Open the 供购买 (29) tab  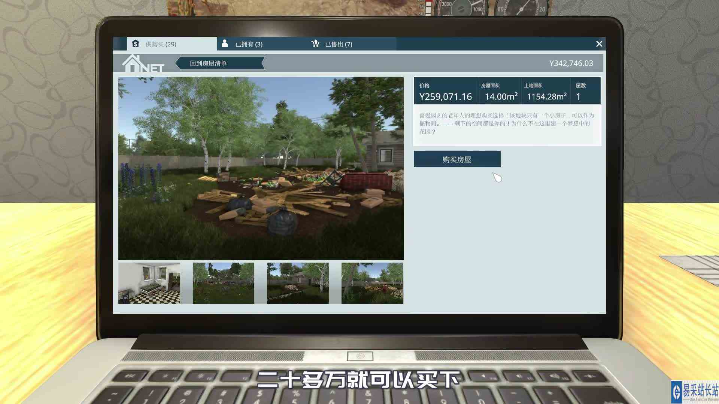point(172,44)
